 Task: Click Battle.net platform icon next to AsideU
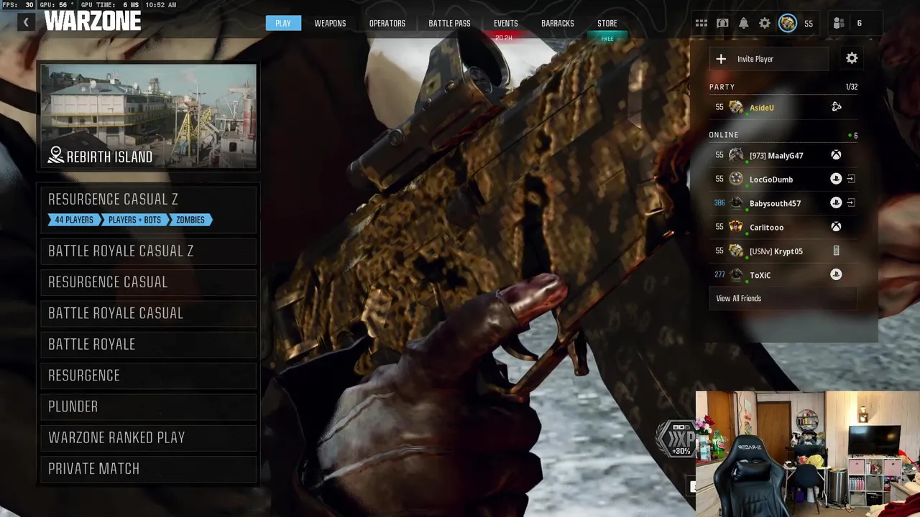pyautogui.click(x=836, y=107)
